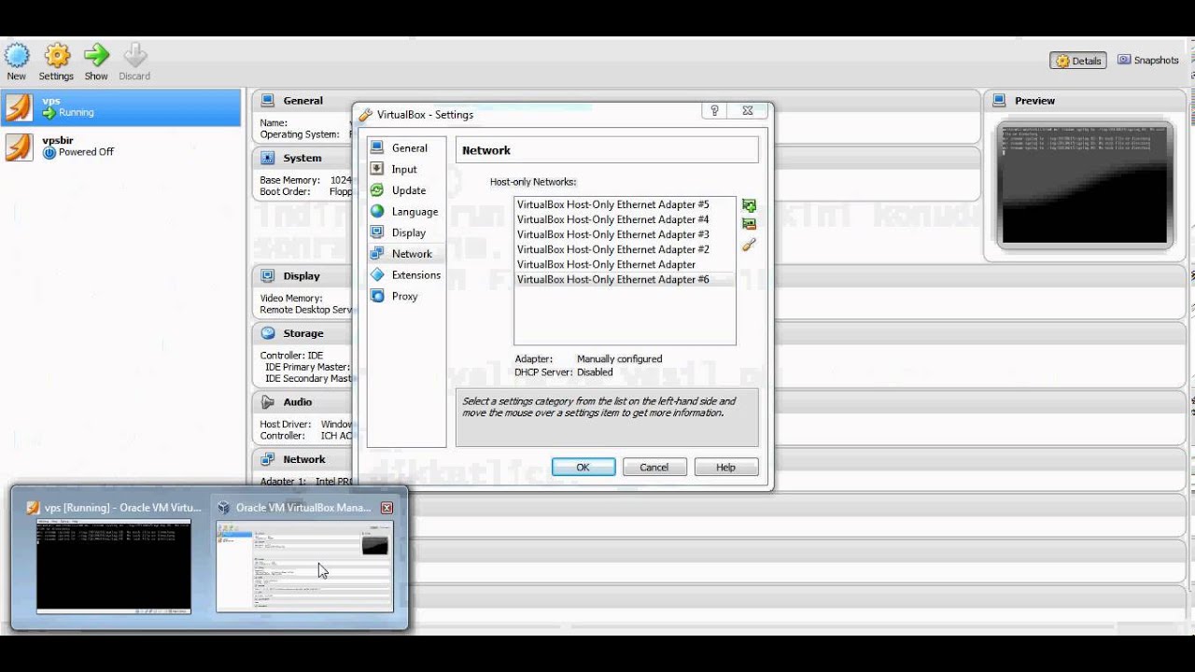Click the Proxy category icon
Image resolution: width=1195 pixels, height=672 pixels.
[377, 296]
